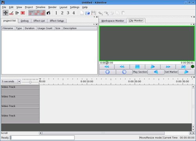Select the razor cut tool
Image resolution: width=196 pixels, height=141 pixels.
point(11,13)
